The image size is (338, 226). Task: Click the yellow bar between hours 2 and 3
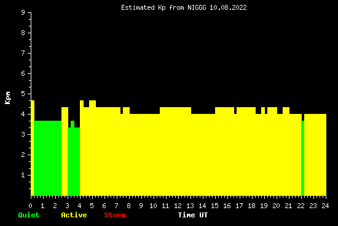click(65, 151)
